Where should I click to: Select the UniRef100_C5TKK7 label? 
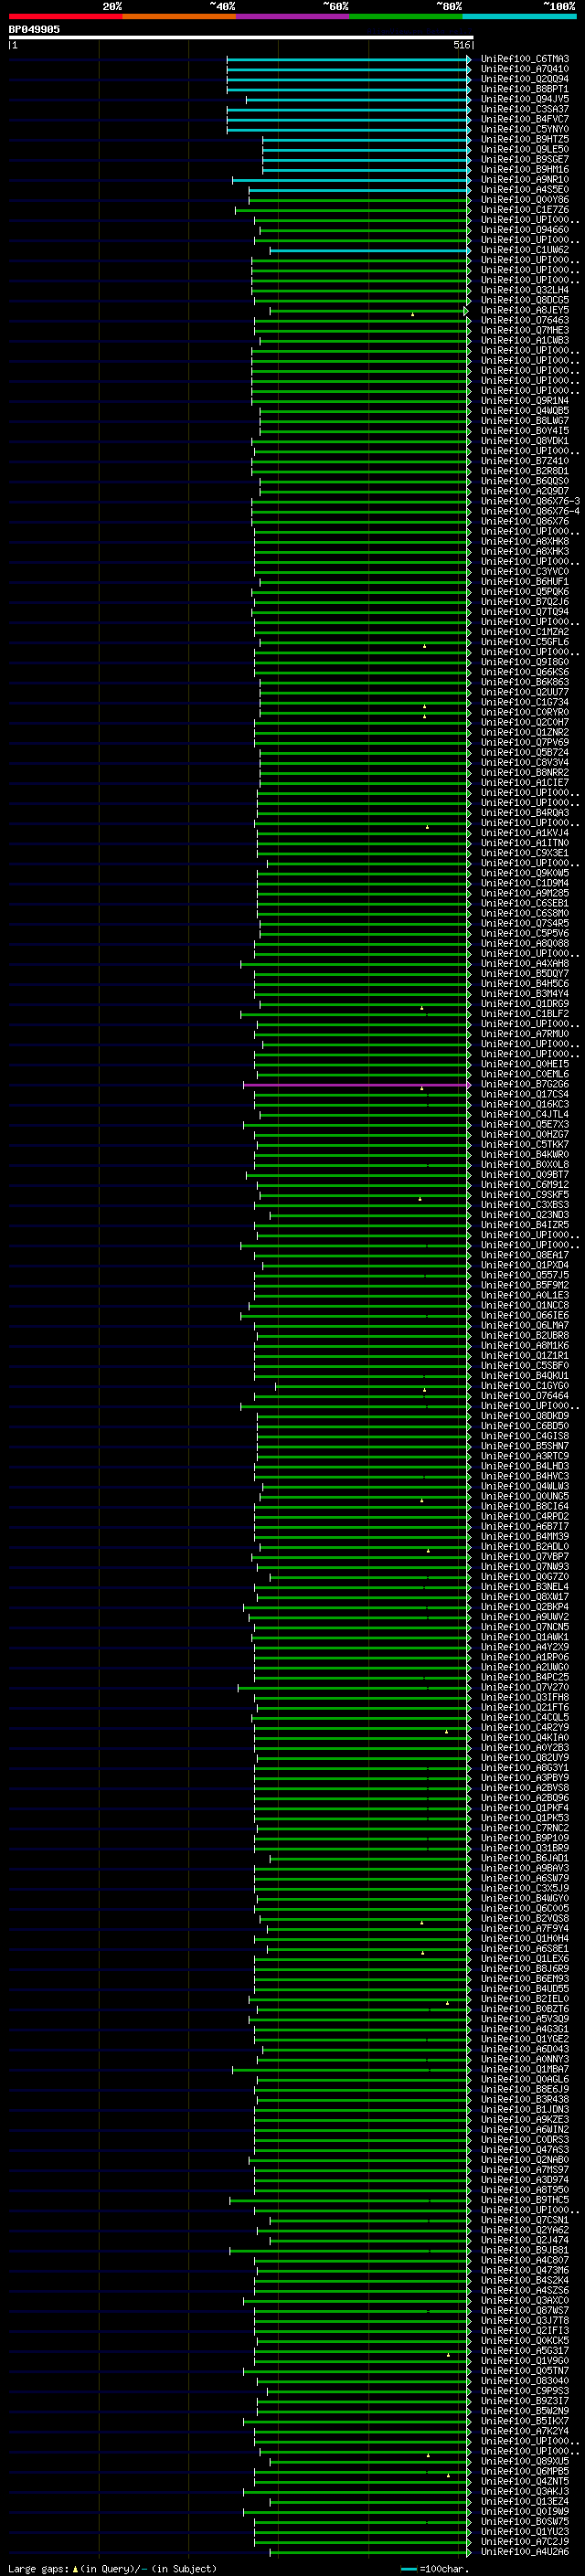click(x=525, y=1144)
